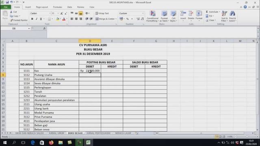Expand the Font group dialog launcher
The image size is (260, 146).
[x=67, y=24]
